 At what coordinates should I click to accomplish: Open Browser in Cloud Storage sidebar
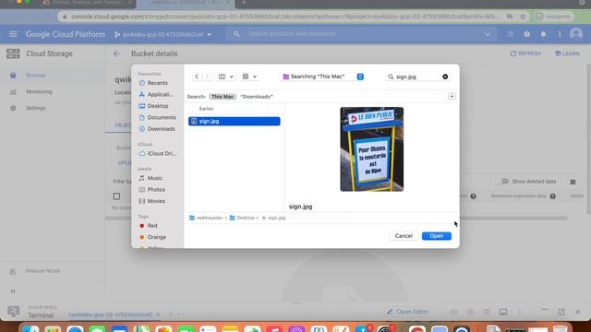52,76
